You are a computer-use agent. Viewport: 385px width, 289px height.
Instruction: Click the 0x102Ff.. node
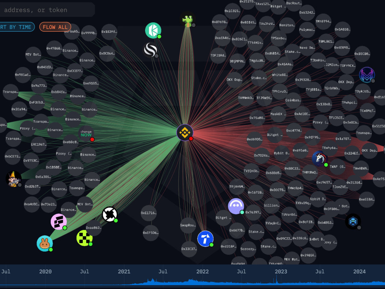click(109, 32)
